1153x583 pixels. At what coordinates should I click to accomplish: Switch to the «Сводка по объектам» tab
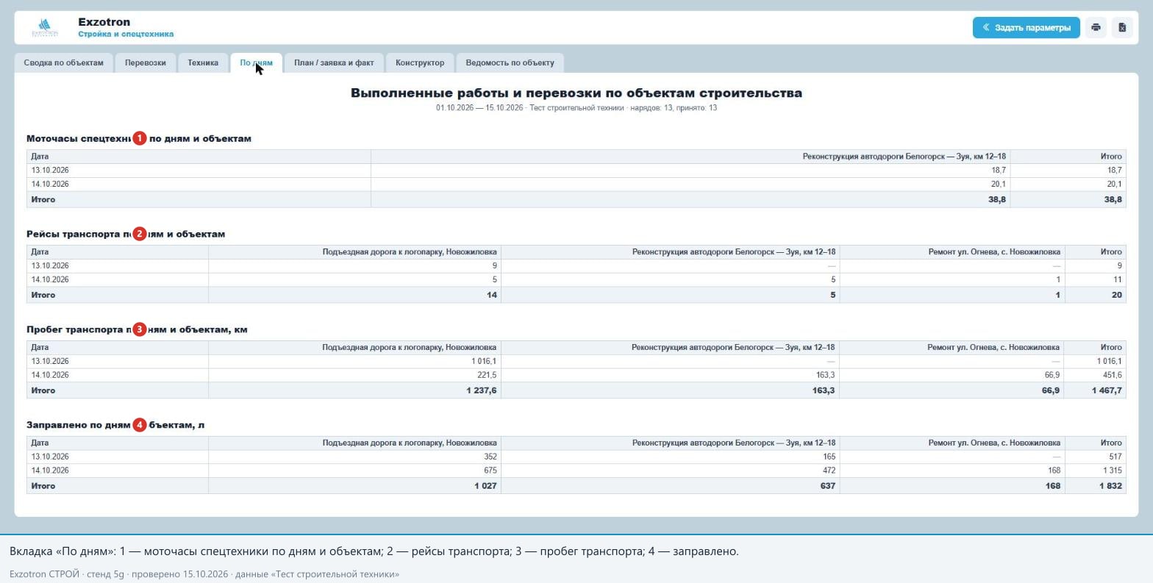pyautogui.click(x=64, y=63)
